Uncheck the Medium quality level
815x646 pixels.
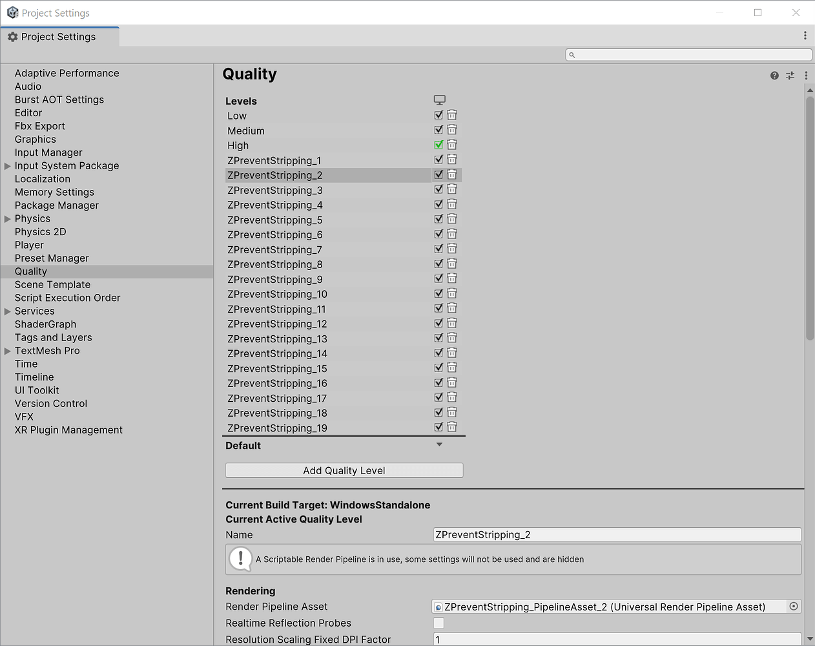tap(438, 129)
